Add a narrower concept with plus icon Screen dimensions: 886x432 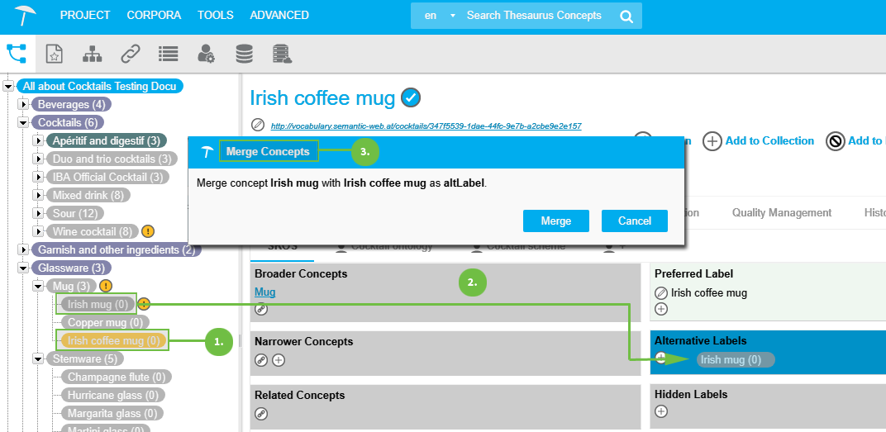pos(279,360)
